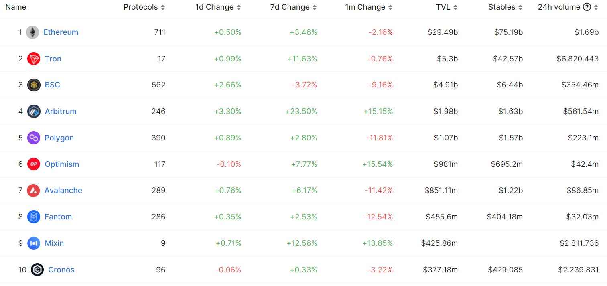This screenshot has height=286, width=607.
Task: Open the Arbitrum chain link
Action: click(x=61, y=111)
